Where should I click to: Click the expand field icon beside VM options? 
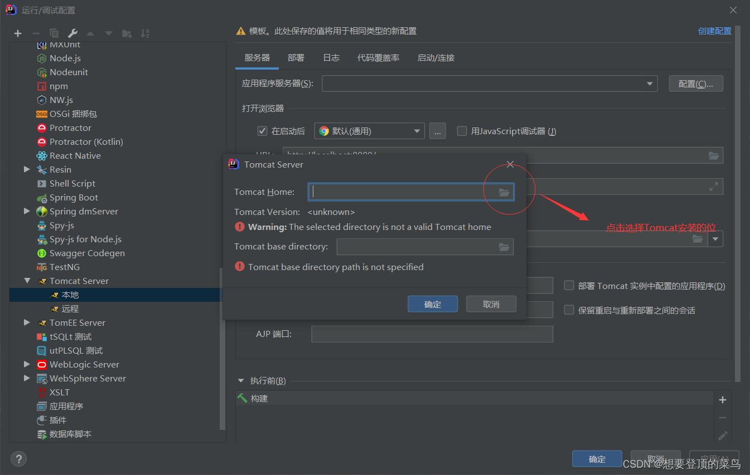click(714, 187)
